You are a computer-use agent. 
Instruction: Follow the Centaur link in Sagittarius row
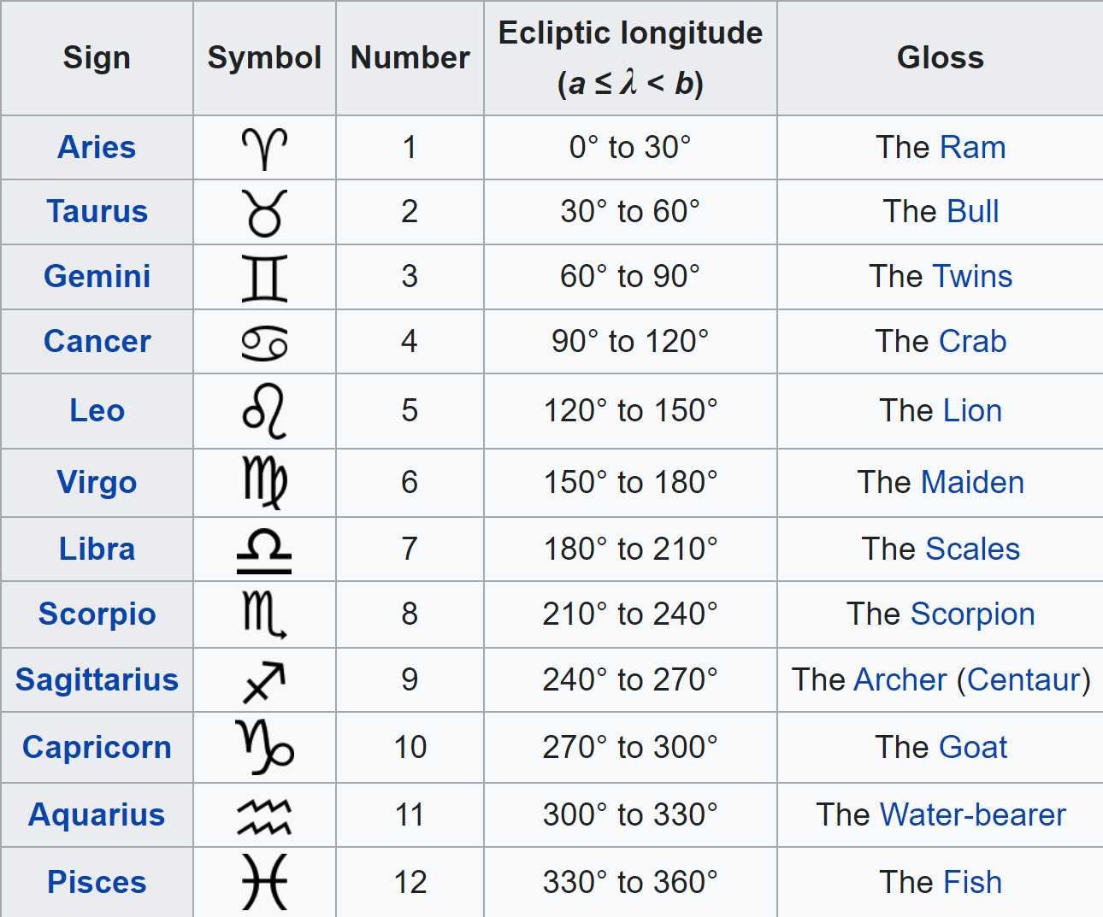pyautogui.click(x=1023, y=679)
